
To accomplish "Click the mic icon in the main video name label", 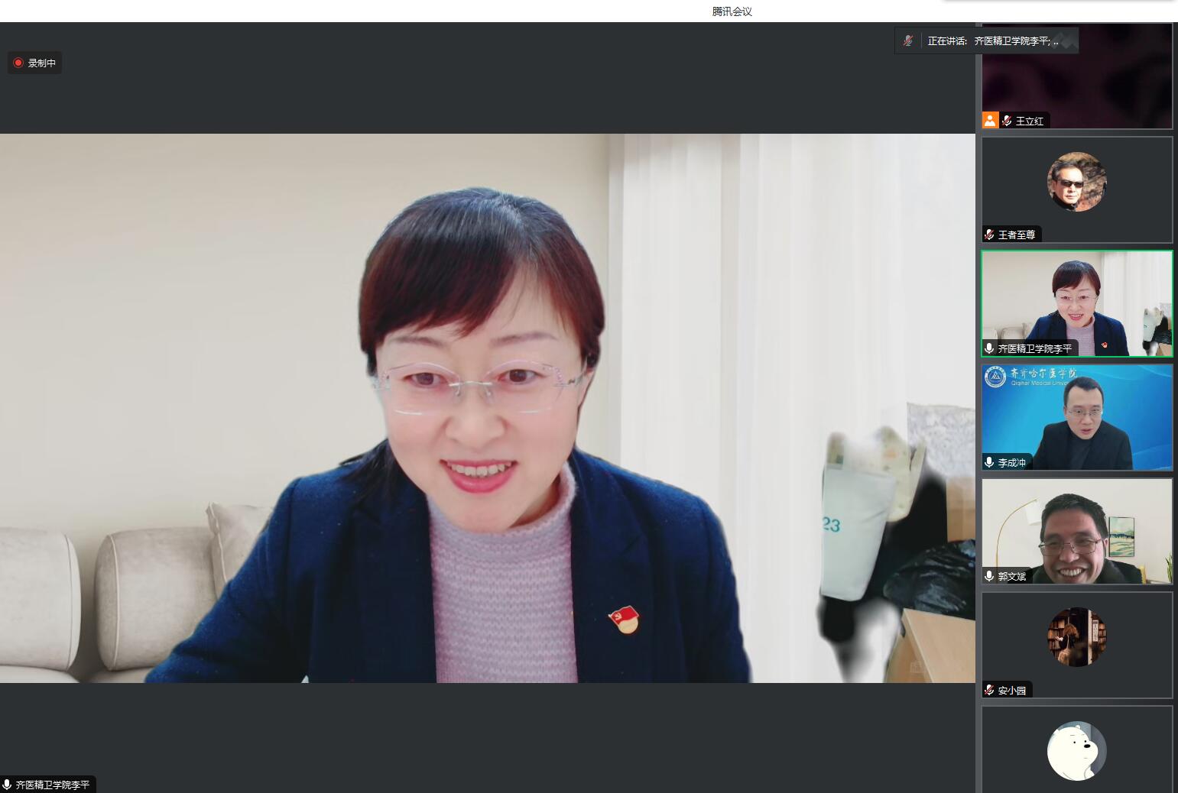I will pos(7,785).
